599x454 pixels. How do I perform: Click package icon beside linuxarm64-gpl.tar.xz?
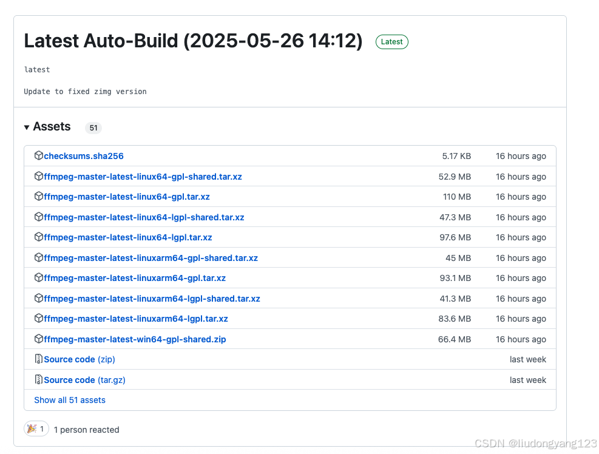coord(39,277)
